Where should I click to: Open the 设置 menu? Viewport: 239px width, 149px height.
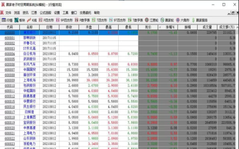(x=57, y=13)
